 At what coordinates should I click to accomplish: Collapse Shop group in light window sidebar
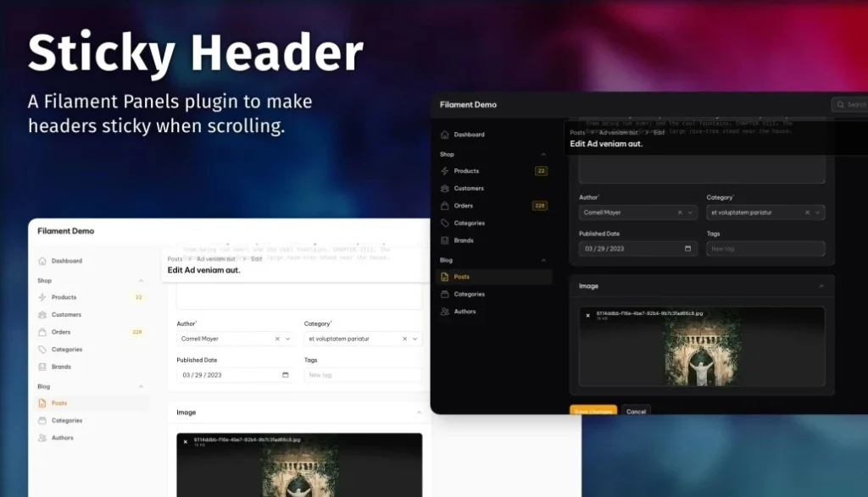[141, 281]
